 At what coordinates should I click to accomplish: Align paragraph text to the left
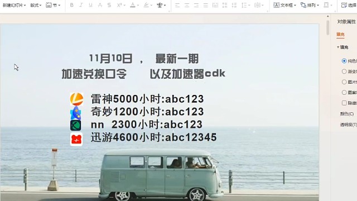point(177,5)
